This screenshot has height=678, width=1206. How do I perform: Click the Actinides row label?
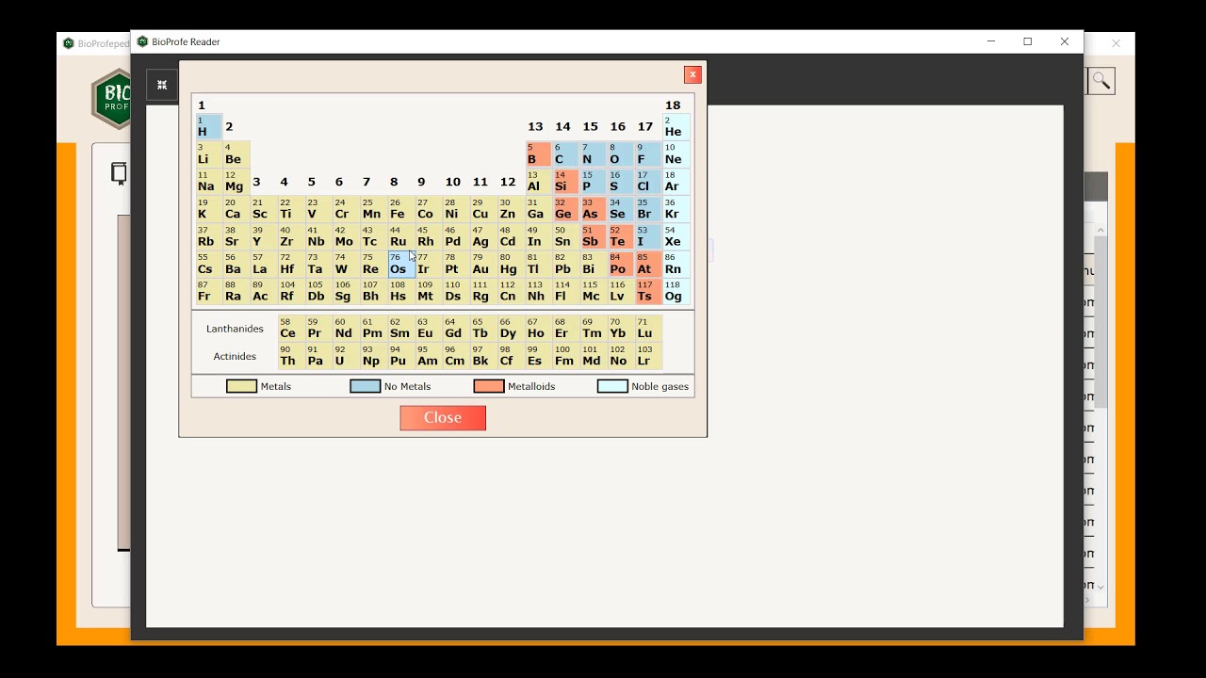click(235, 356)
